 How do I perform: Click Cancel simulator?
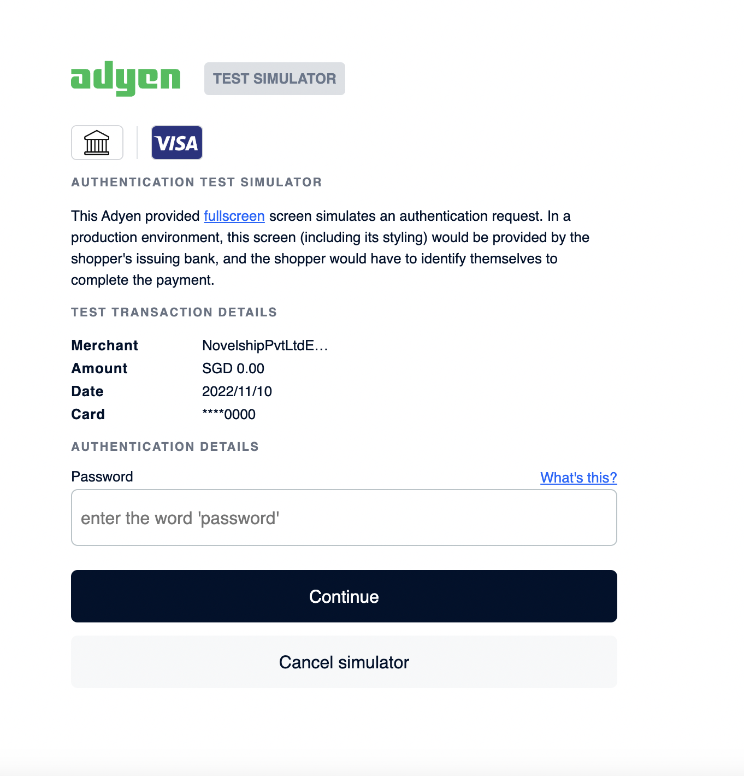[x=344, y=662]
